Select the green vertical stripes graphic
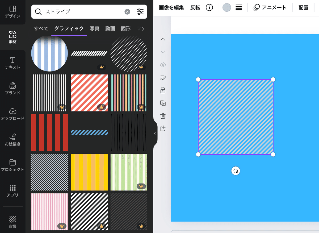 click(x=129, y=172)
